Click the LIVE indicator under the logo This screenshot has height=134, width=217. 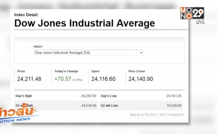tap(200, 22)
